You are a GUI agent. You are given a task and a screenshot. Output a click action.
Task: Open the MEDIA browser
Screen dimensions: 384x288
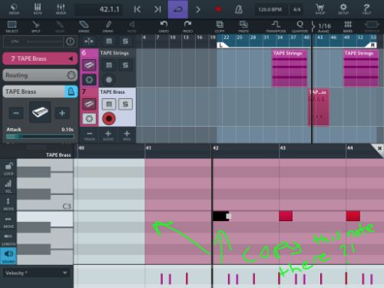(13, 9)
